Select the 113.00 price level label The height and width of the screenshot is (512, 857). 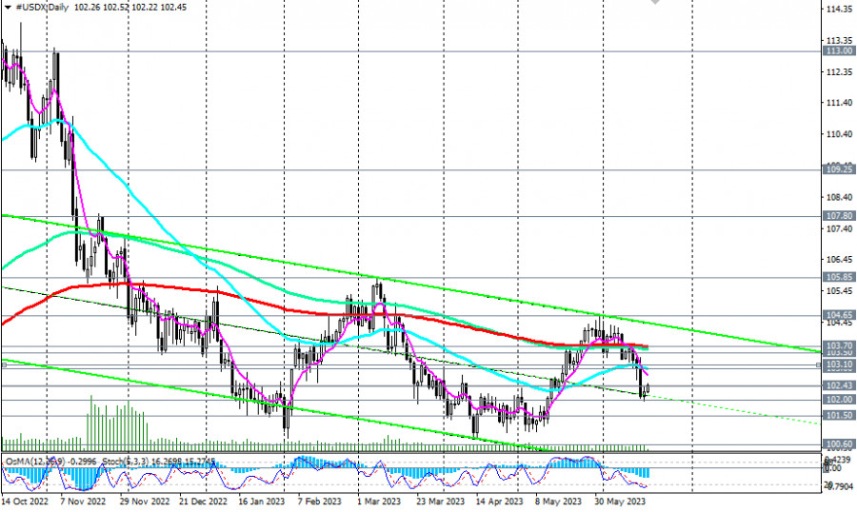839,50
